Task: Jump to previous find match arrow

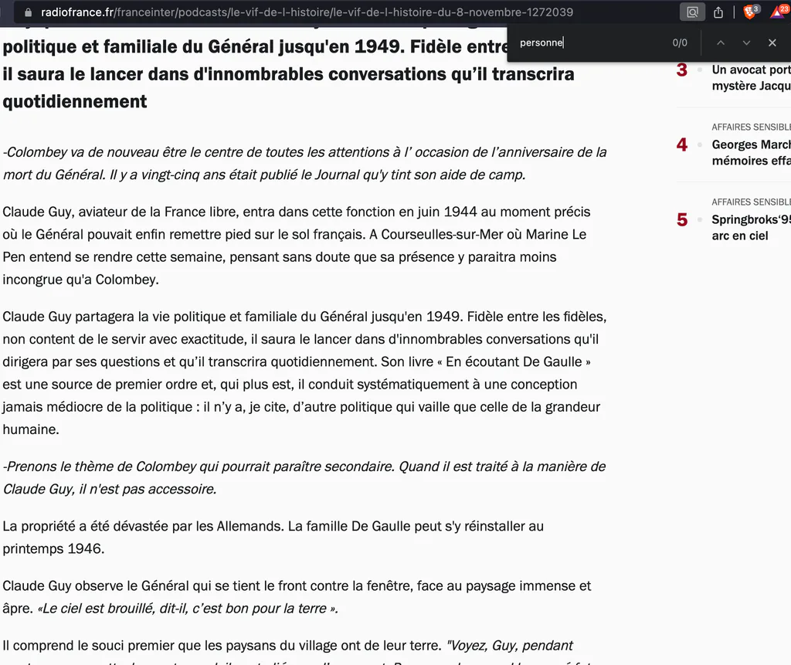Action: (721, 43)
